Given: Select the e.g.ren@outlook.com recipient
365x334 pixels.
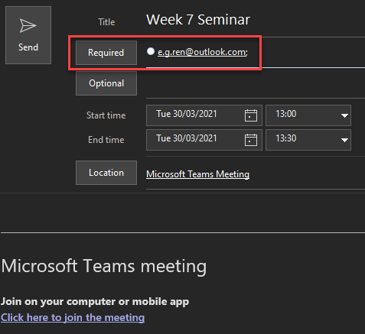Looking at the screenshot, I should [x=203, y=52].
